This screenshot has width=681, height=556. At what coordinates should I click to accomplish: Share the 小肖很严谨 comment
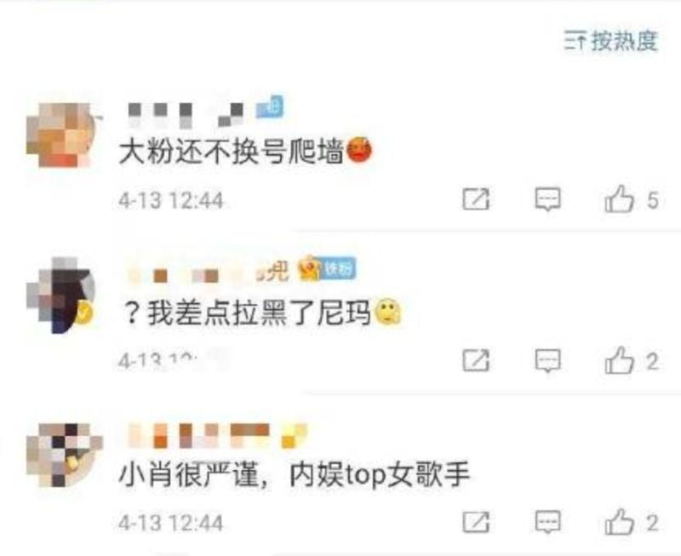[476, 522]
